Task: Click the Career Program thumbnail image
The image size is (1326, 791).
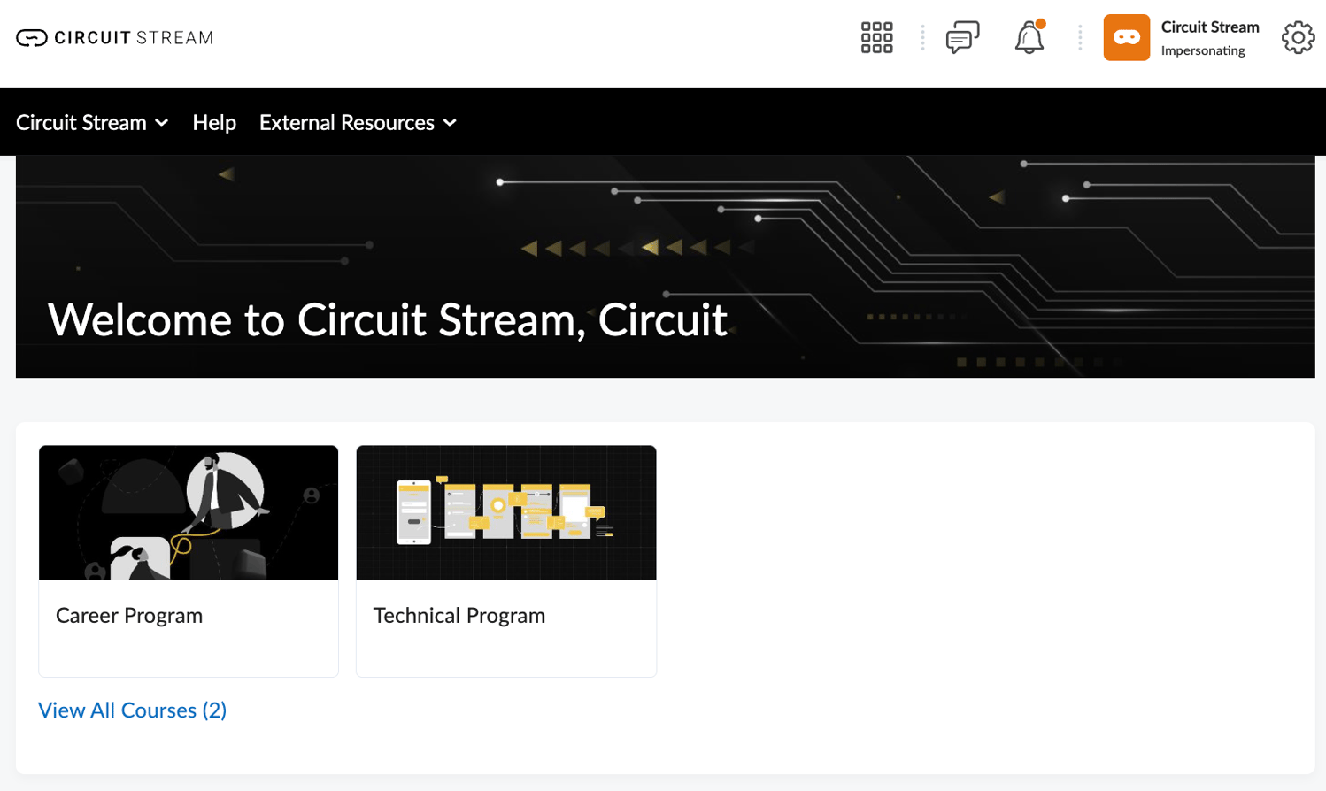Action: point(188,512)
